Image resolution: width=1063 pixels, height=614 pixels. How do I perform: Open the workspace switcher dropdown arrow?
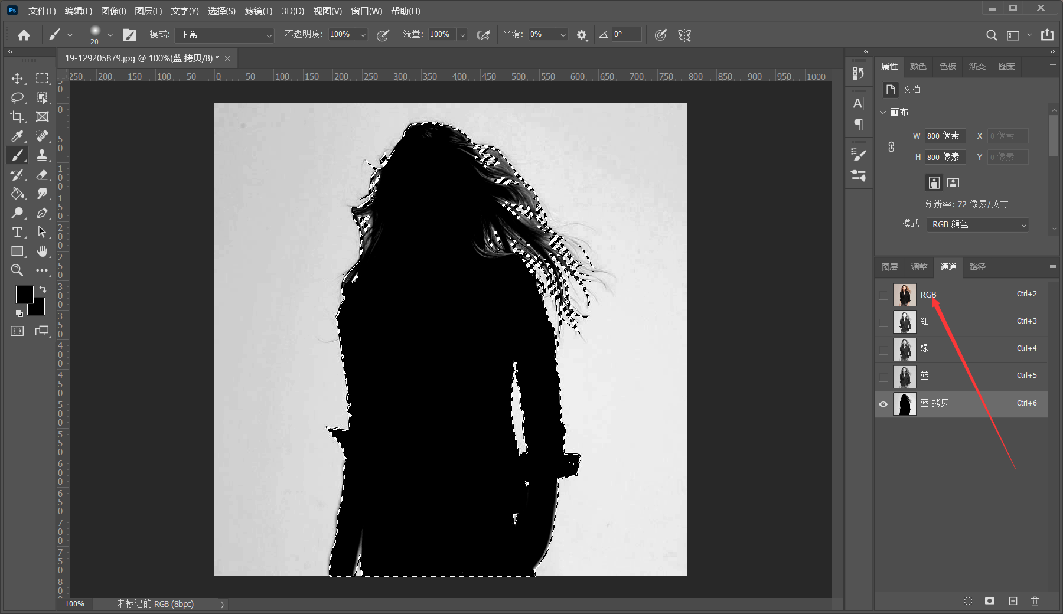tap(1029, 35)
